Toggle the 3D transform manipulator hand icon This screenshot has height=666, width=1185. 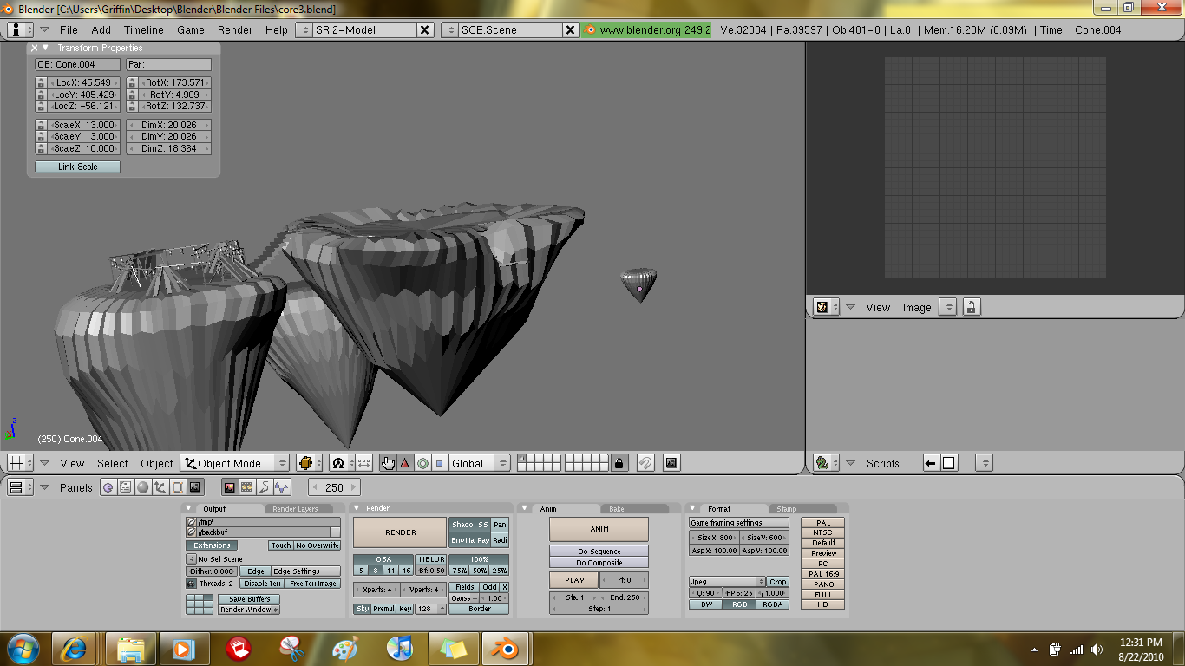(389, 463)
